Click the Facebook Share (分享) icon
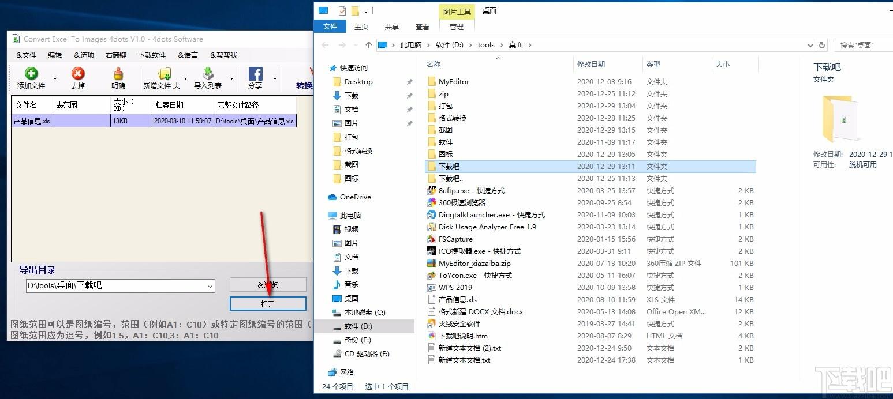Viewport: 893px width, 399px height. tap(255, 74)
